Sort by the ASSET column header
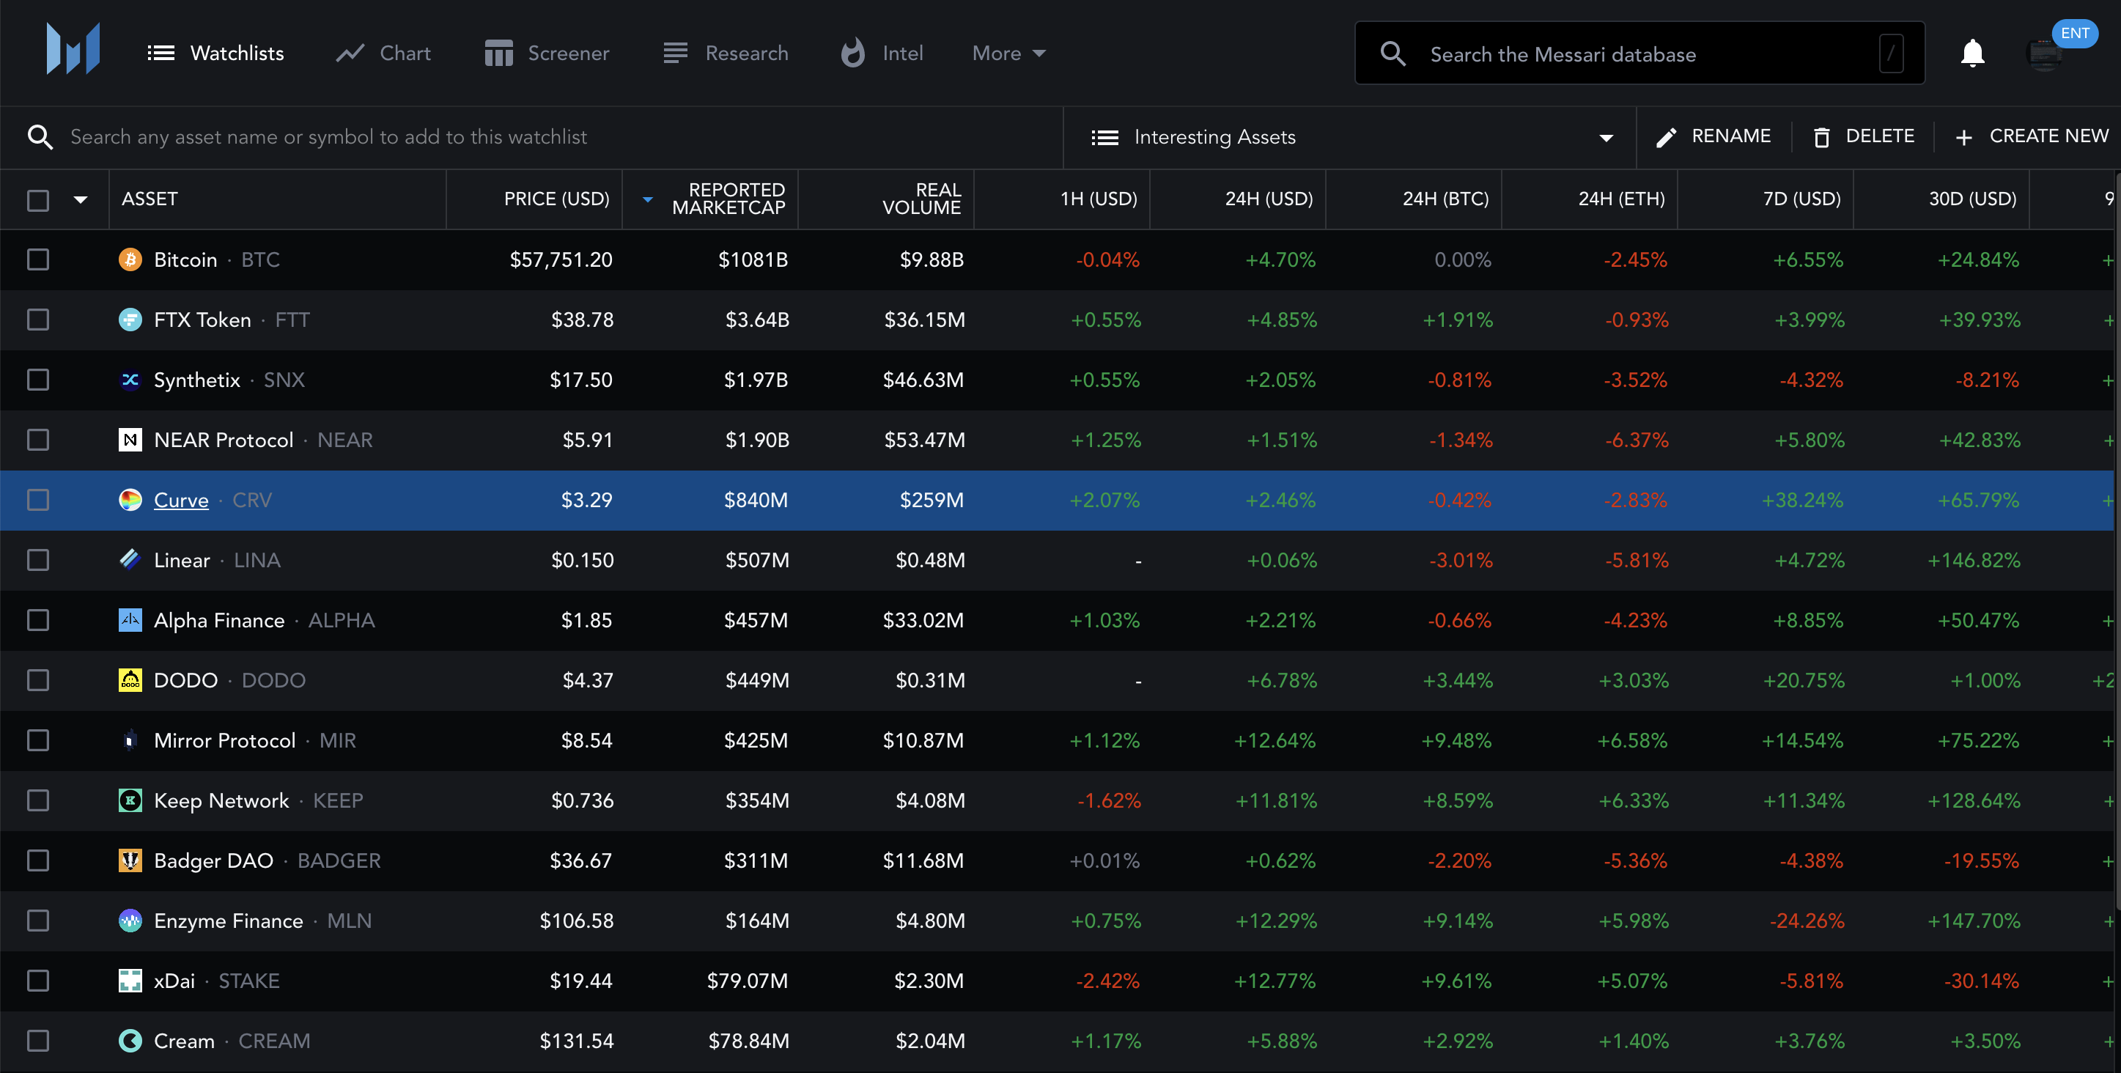The image size is (2121, 1073). click(x=149, y=199)
